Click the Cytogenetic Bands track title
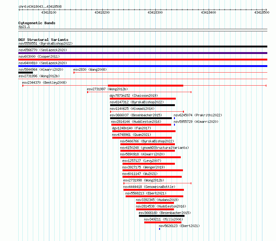276x241 pixels. [x=37, y=23]
